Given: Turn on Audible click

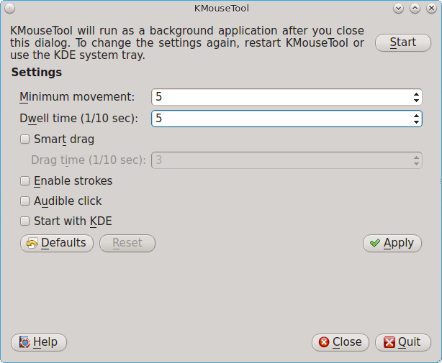Looking at the screenshot, I should [x=24, y=201].
